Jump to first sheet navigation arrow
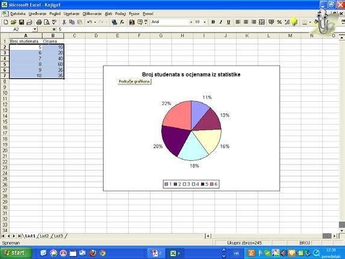 pos(3,236)
